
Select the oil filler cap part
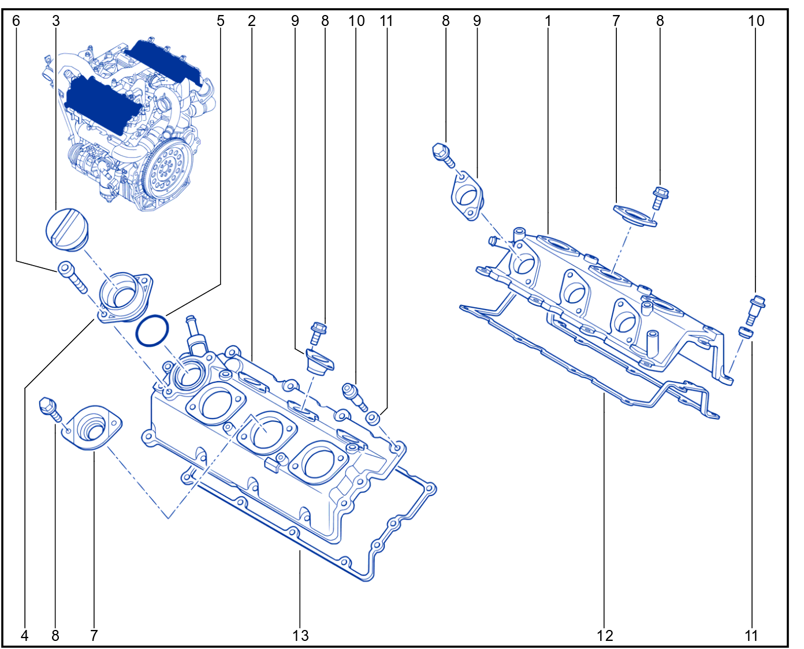click(67, 230)
